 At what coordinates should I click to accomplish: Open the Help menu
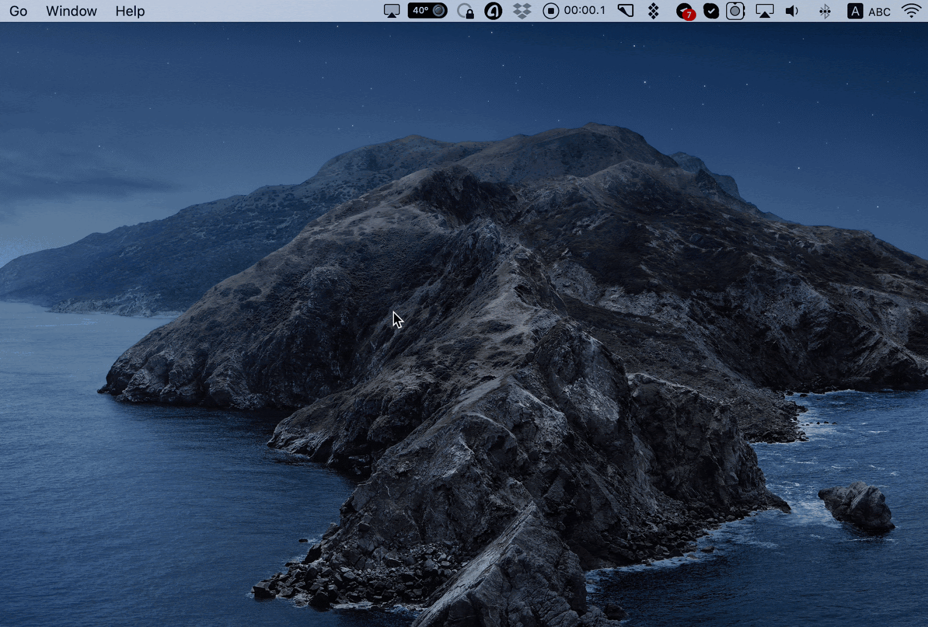tap(129, 11)
